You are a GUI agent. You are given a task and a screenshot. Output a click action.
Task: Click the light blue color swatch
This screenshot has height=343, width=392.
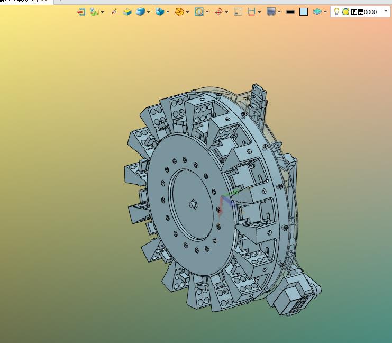point(304,12)
